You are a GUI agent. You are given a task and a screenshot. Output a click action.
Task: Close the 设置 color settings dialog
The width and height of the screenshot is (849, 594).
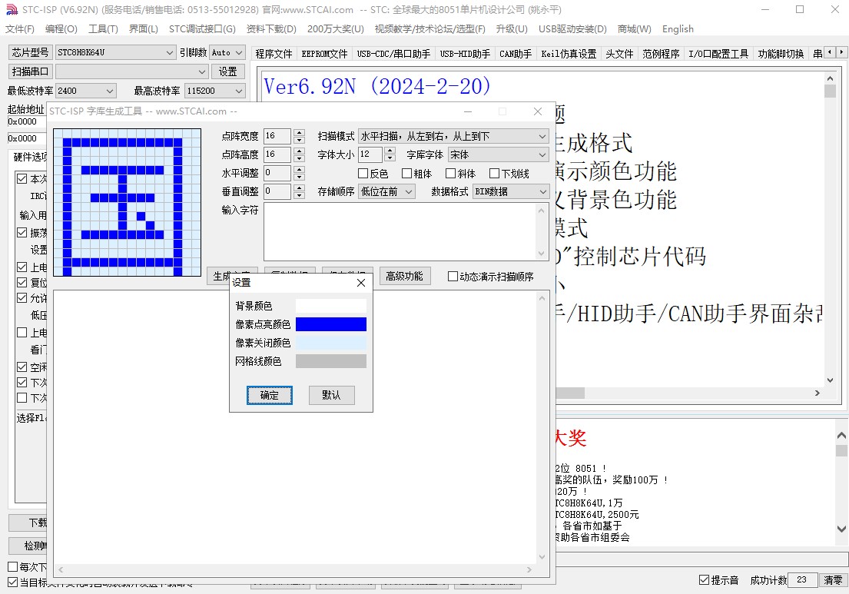[361, 283]
